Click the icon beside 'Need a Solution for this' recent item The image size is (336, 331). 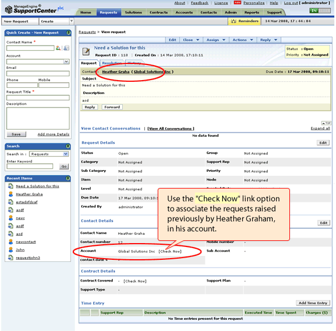point(11,186)
